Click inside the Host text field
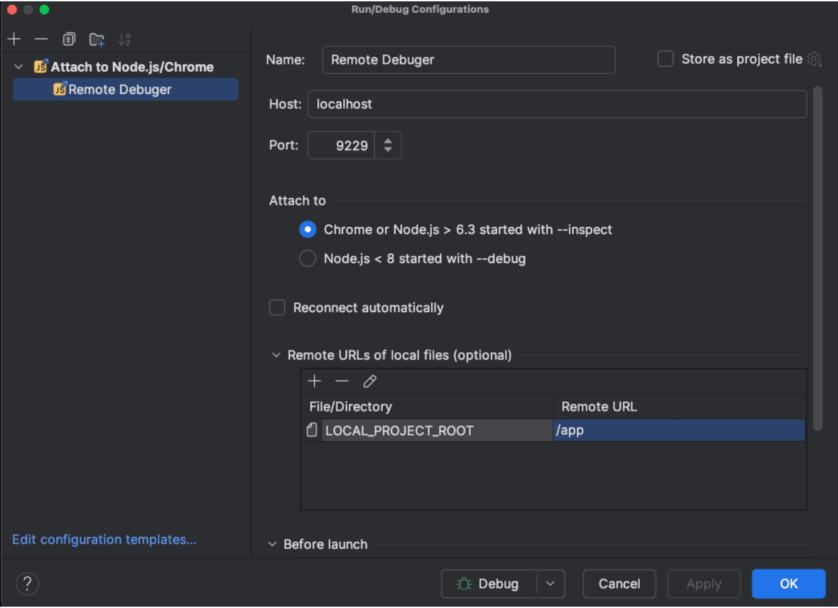 557,104
